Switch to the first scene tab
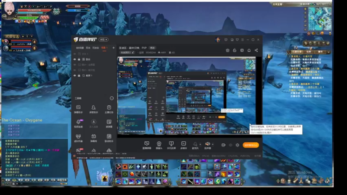This screenshot has height=195, width=347. (x=80, y=48)
